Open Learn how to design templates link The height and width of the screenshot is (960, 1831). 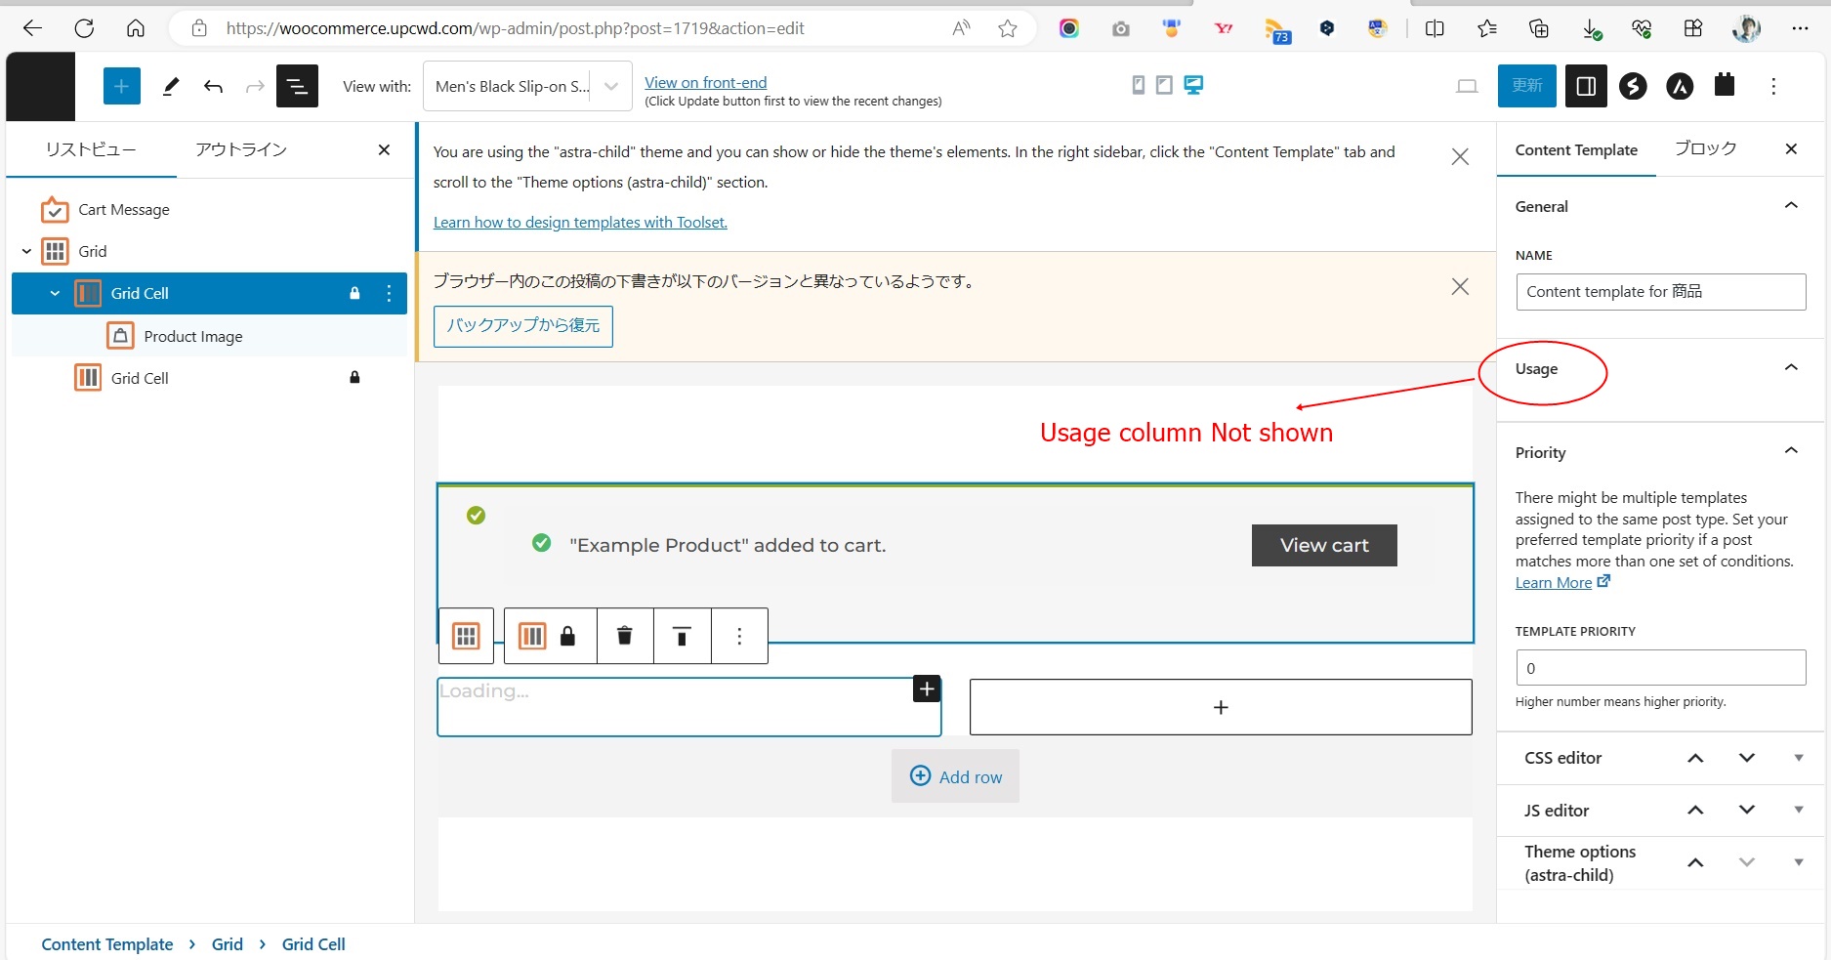[x=580, y=222]
